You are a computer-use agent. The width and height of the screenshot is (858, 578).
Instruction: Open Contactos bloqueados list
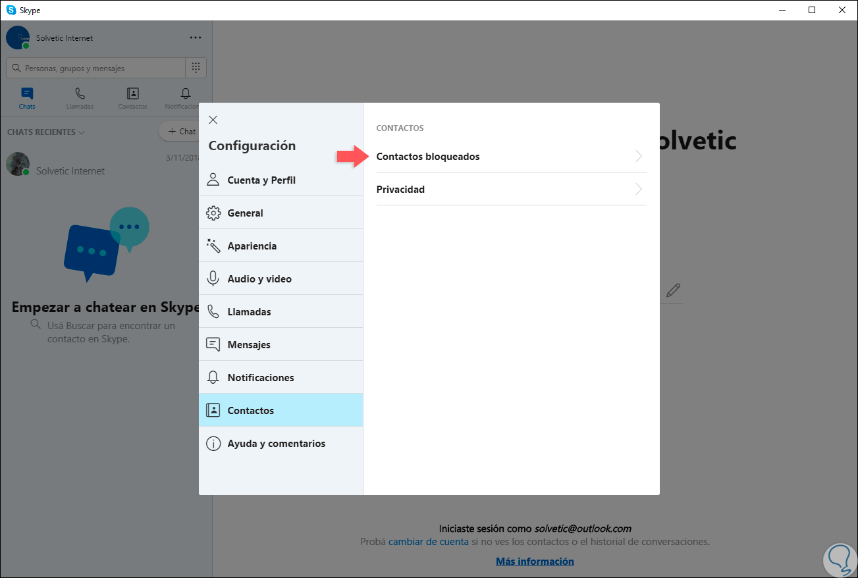[511, 156]
